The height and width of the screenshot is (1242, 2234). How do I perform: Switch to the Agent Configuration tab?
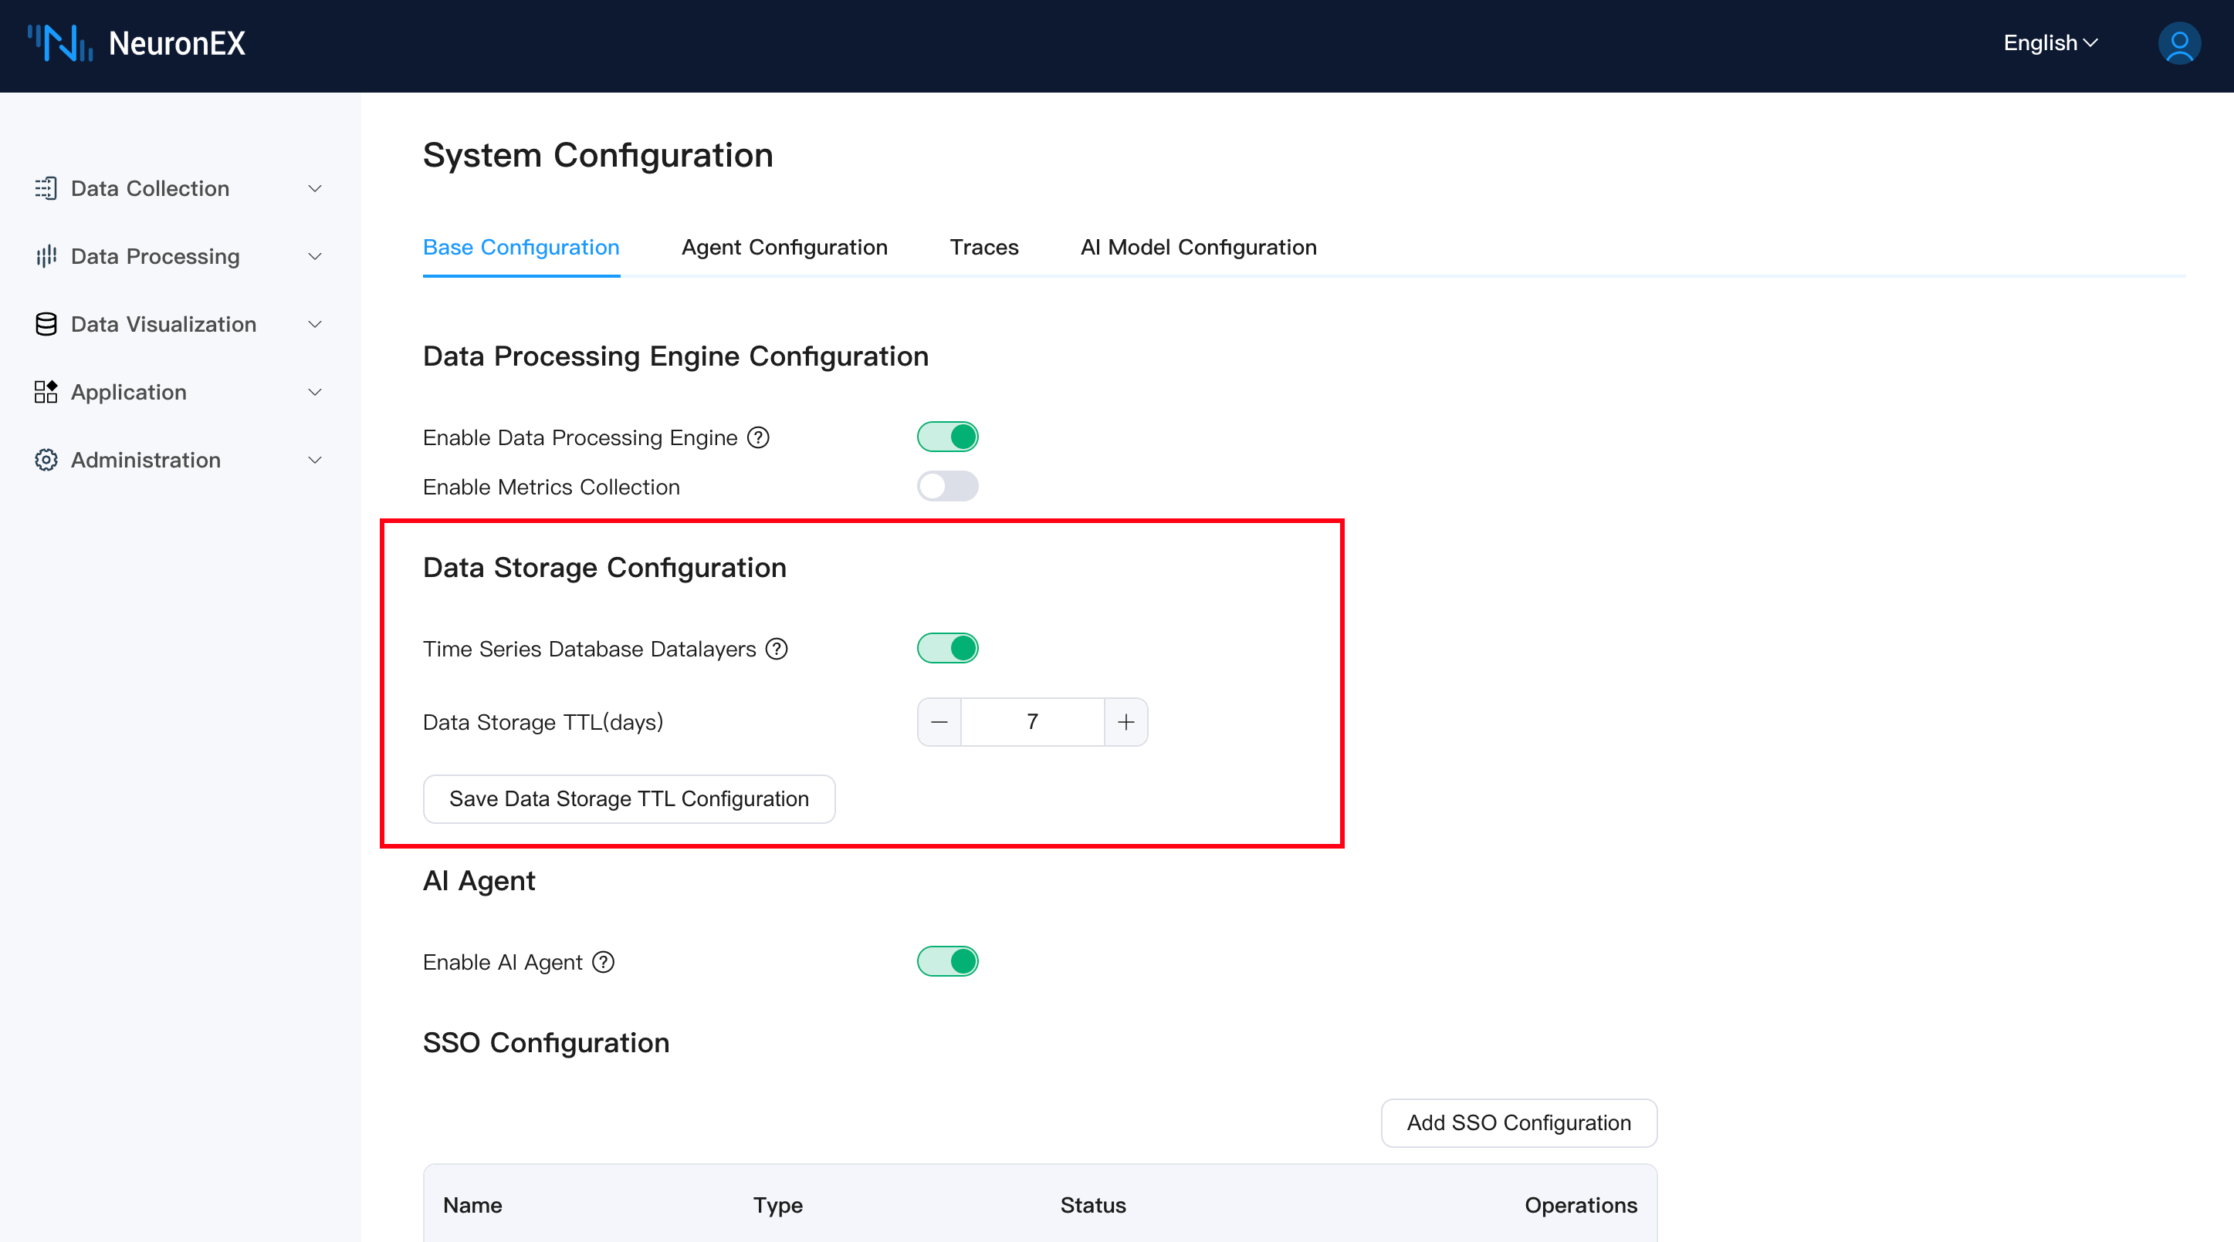point(784,247)
